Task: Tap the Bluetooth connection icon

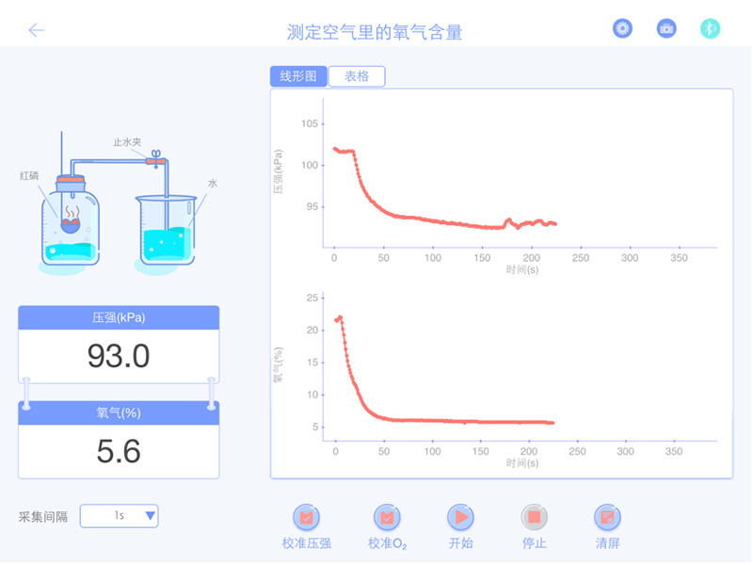Action: click(711, 28)
